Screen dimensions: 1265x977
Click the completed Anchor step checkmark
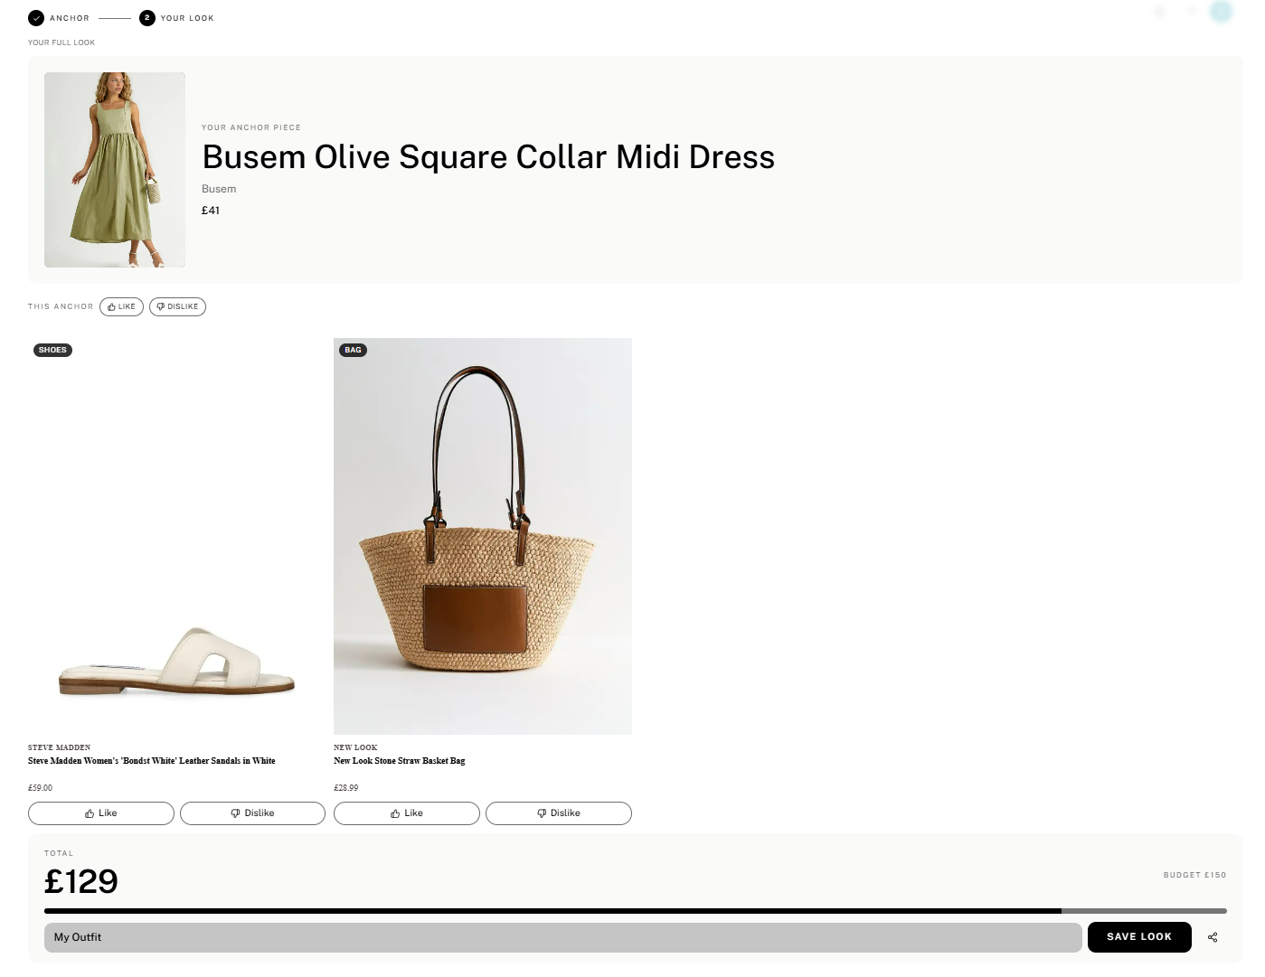[36, 18]
